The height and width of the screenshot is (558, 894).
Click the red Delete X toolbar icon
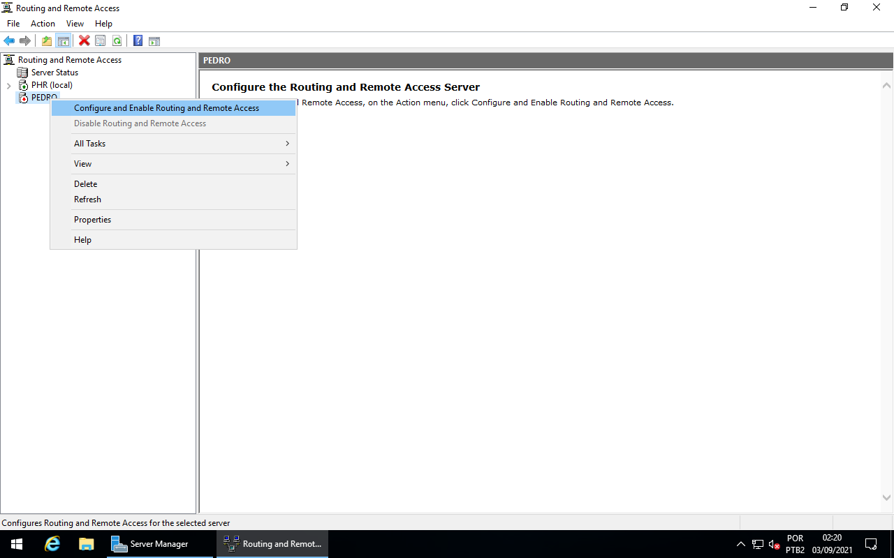84,40
